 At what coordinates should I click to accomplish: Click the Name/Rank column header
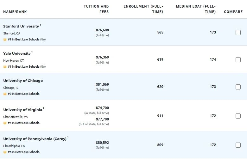click(x=15, y=12)
